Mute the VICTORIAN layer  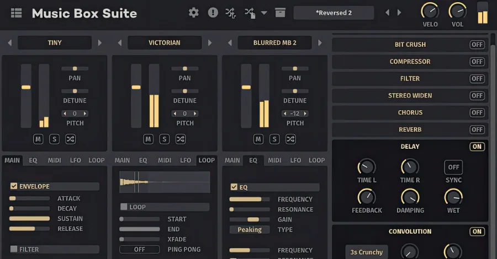click(x=148, y=139)
